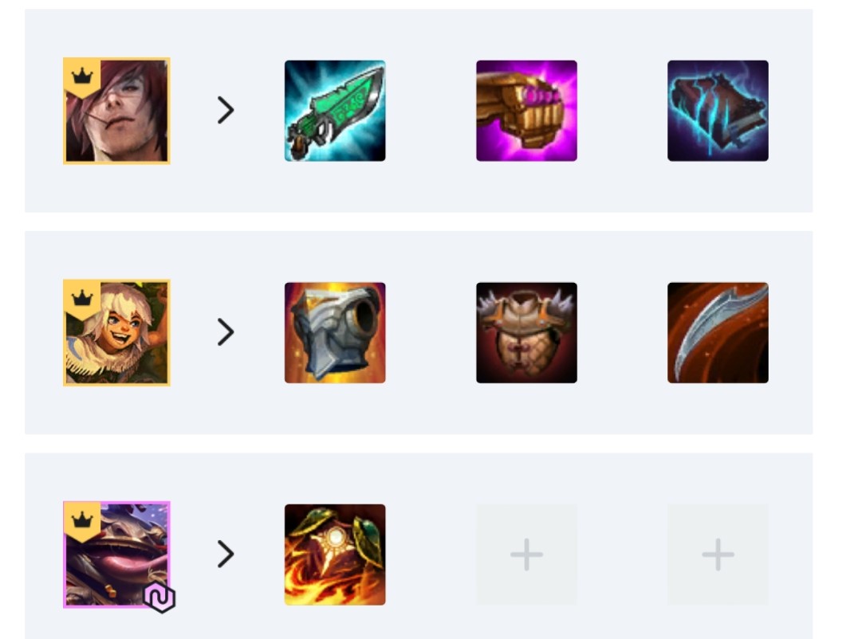Expand the chevron next to Tahm Kench
846x639 pixels.
click(226, 554)
